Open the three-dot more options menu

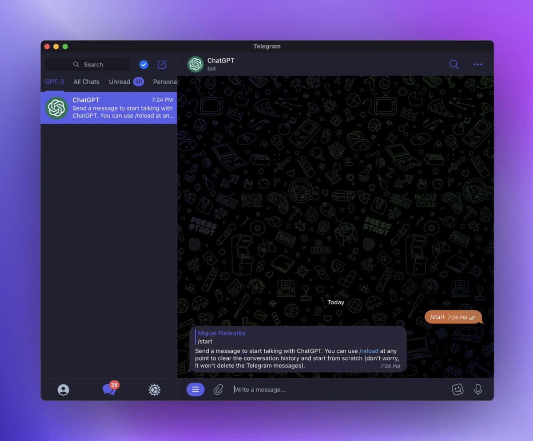coord(478,64)
